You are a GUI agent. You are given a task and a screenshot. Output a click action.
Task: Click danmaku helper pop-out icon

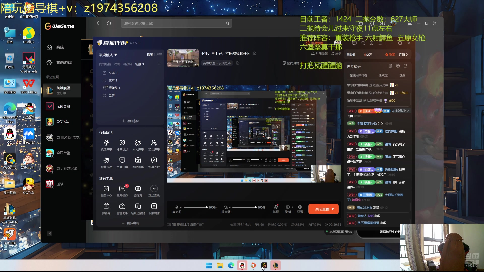click(x=405, y=66)
